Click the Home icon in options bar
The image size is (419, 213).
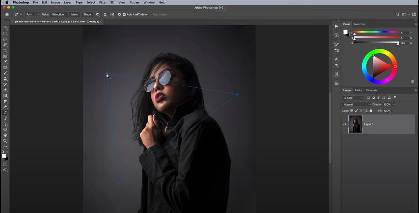pos(7,15)
